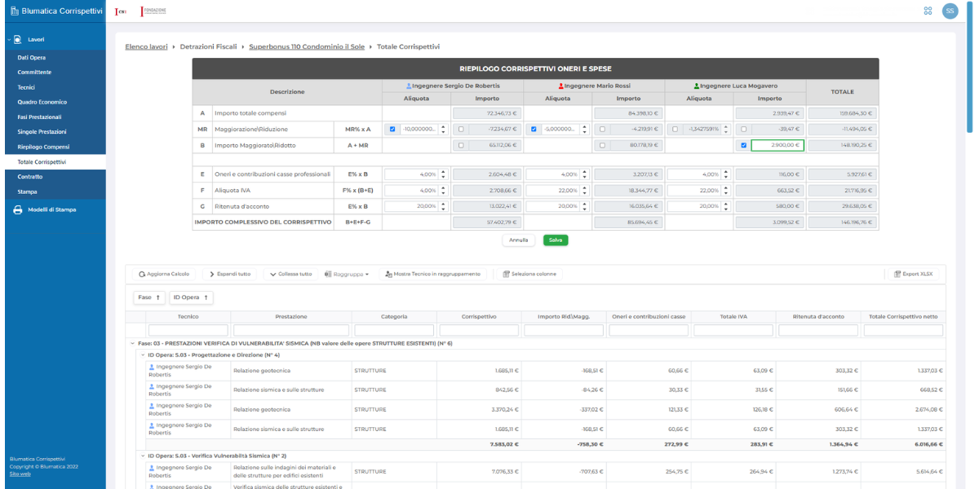Click the SS user avatar

(x=950, y=11)
